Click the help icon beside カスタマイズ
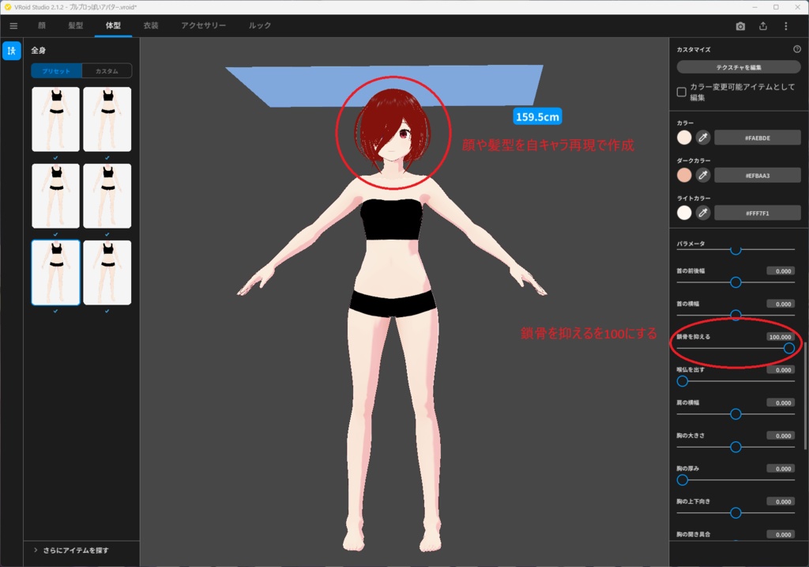This screenshot has width=809, height=567. [x=797, y=49]
